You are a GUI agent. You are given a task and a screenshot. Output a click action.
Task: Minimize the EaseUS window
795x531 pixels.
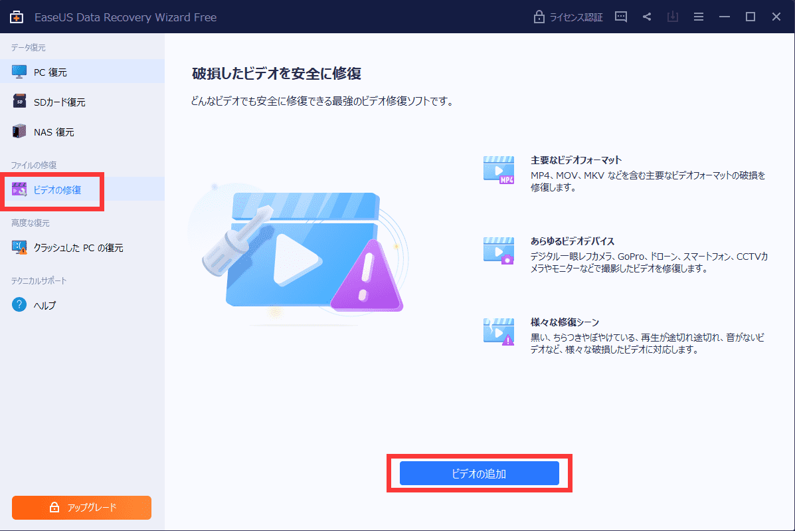725,17
